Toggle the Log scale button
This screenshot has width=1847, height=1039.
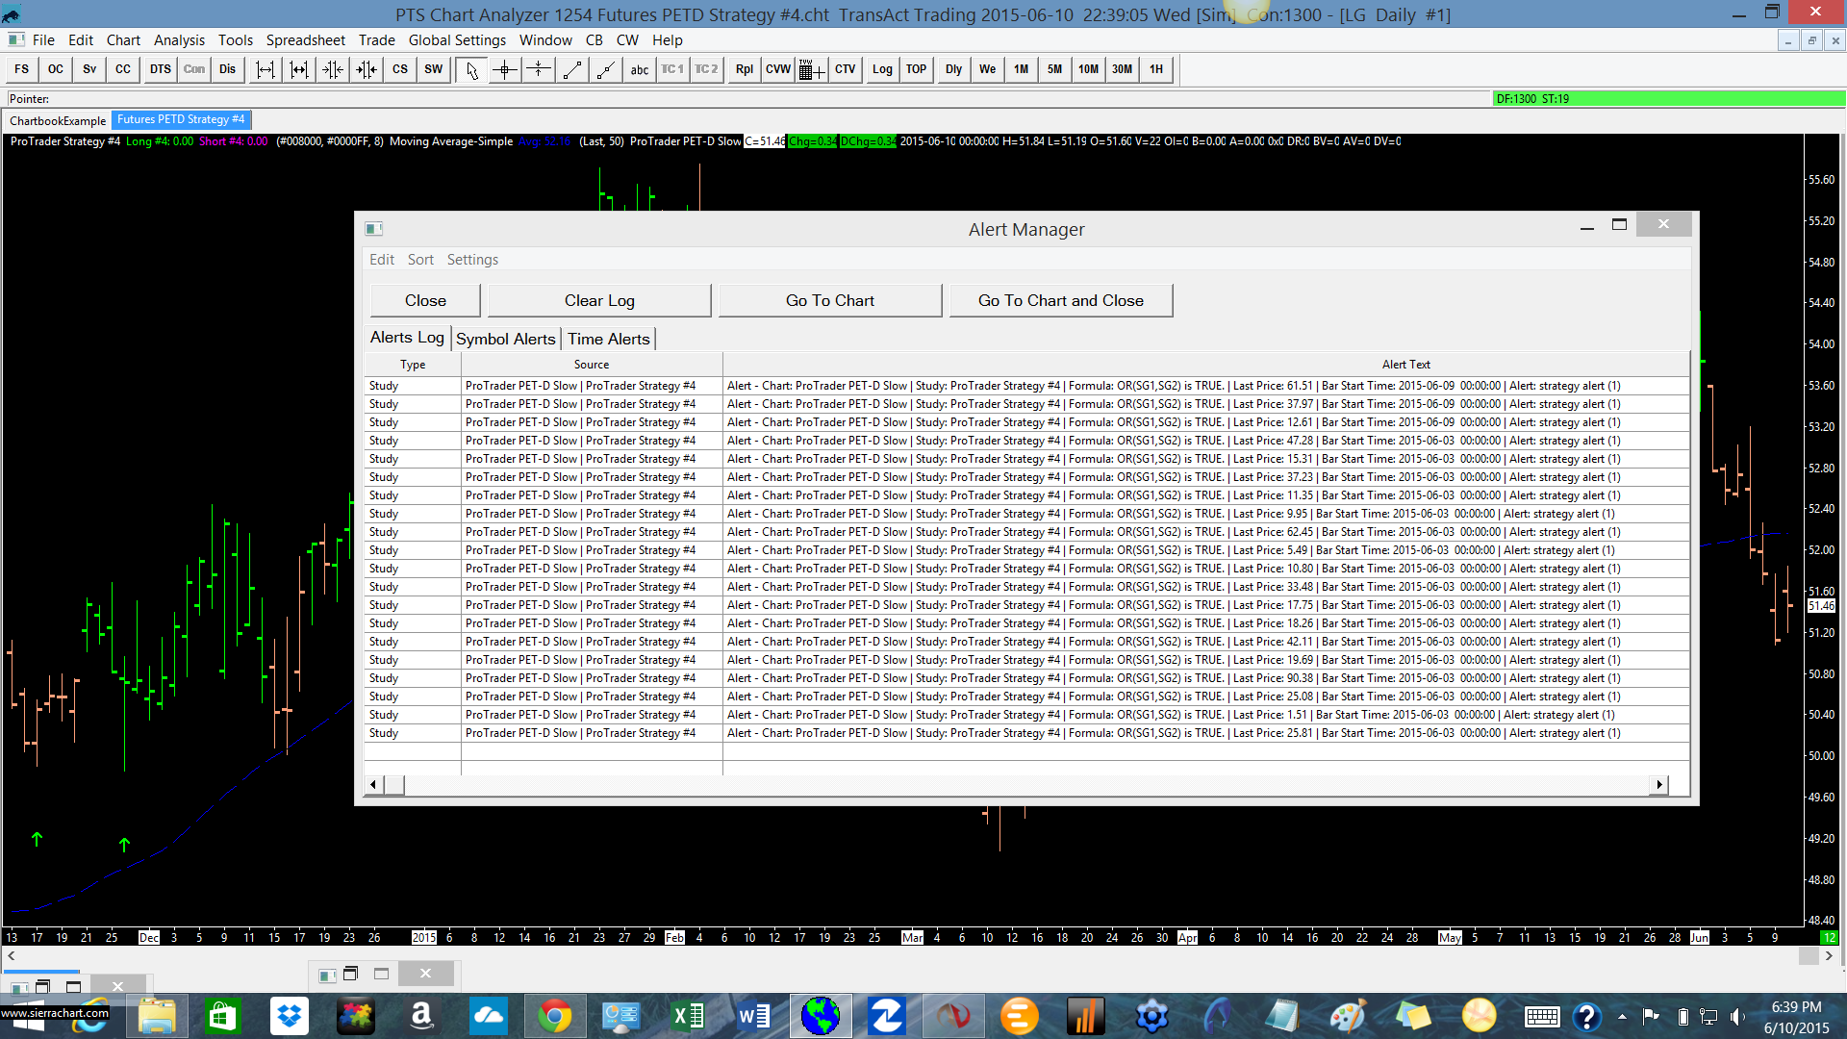(882, 69)
